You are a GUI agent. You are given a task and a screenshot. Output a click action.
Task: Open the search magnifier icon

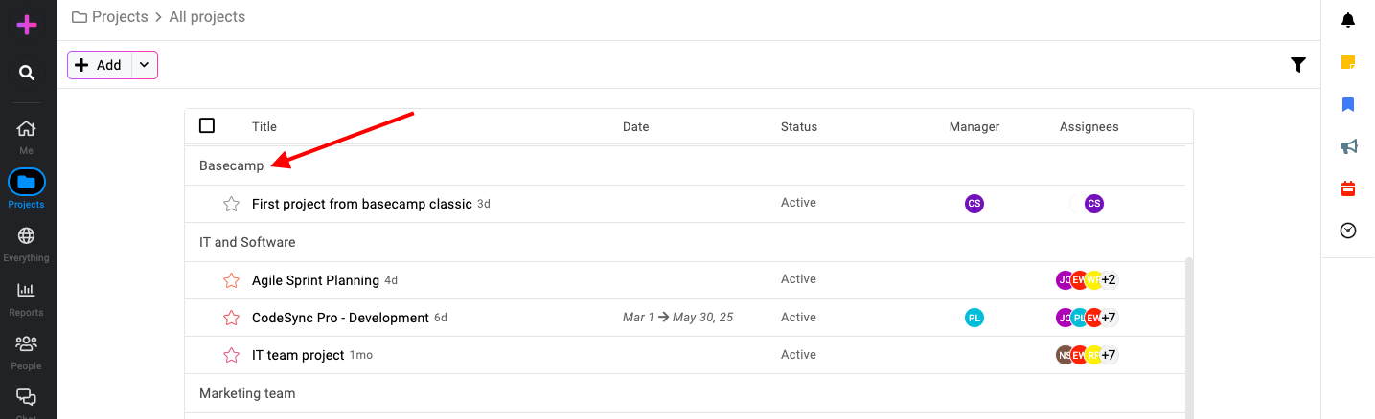tap(27, 73)
